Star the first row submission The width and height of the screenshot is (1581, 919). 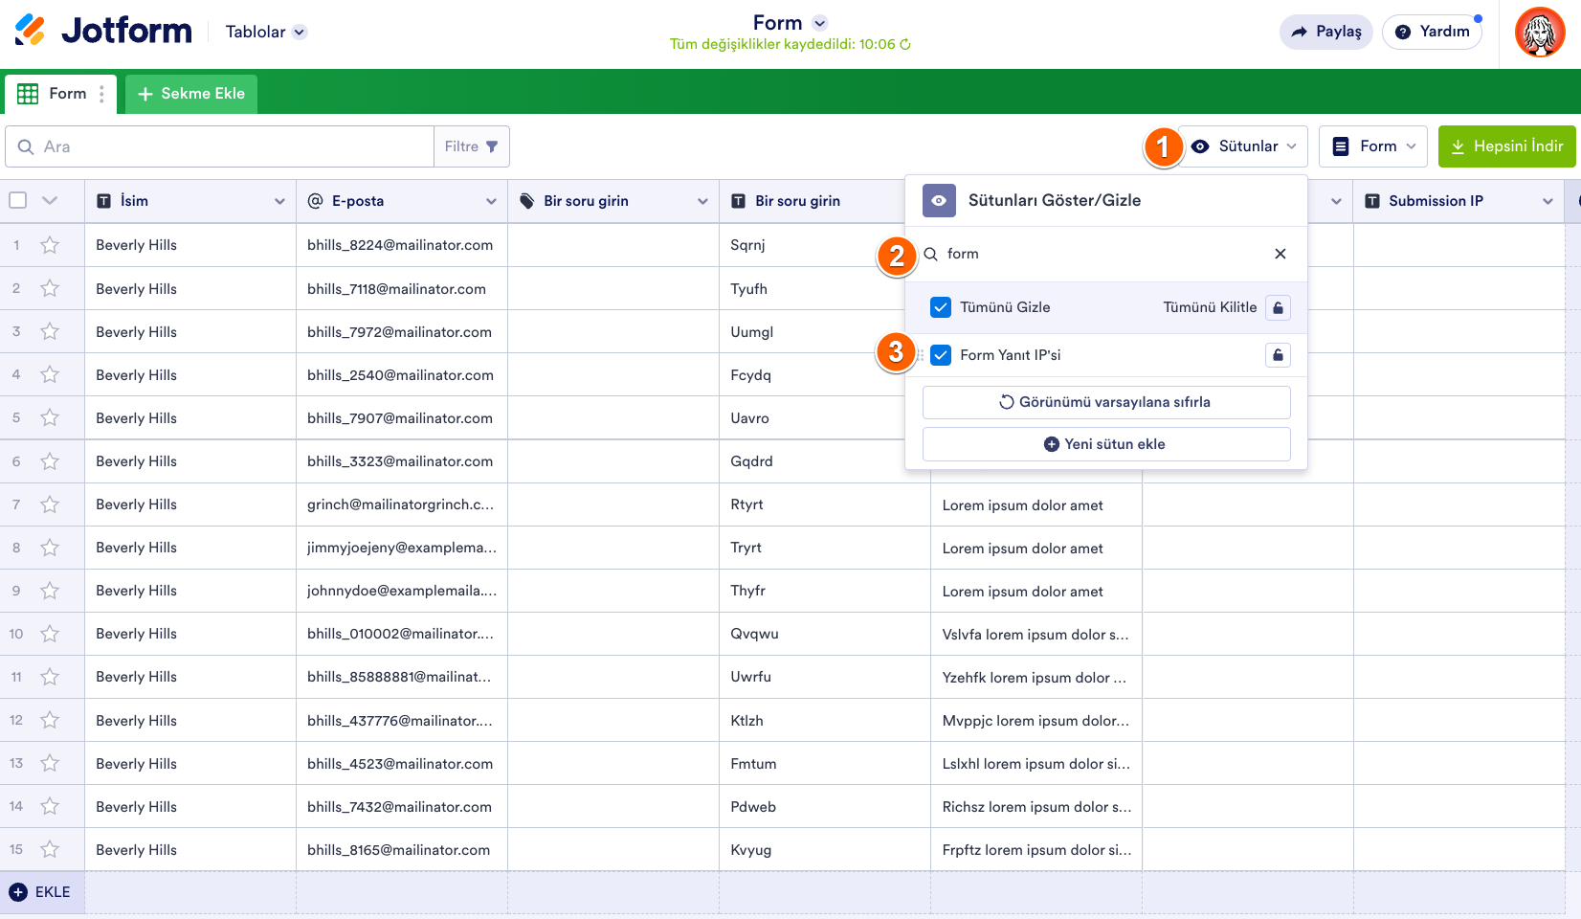coord(50,245)
